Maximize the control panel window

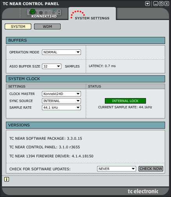click(161, 4)
